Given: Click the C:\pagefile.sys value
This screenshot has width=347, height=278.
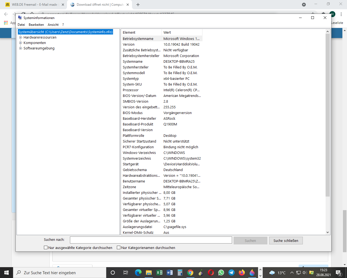Looking at the screenshot, I should point(175,227).
